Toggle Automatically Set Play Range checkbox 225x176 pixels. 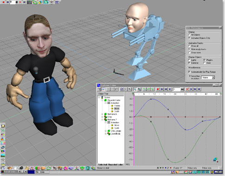pyautogui.click(x=189, y=72)
